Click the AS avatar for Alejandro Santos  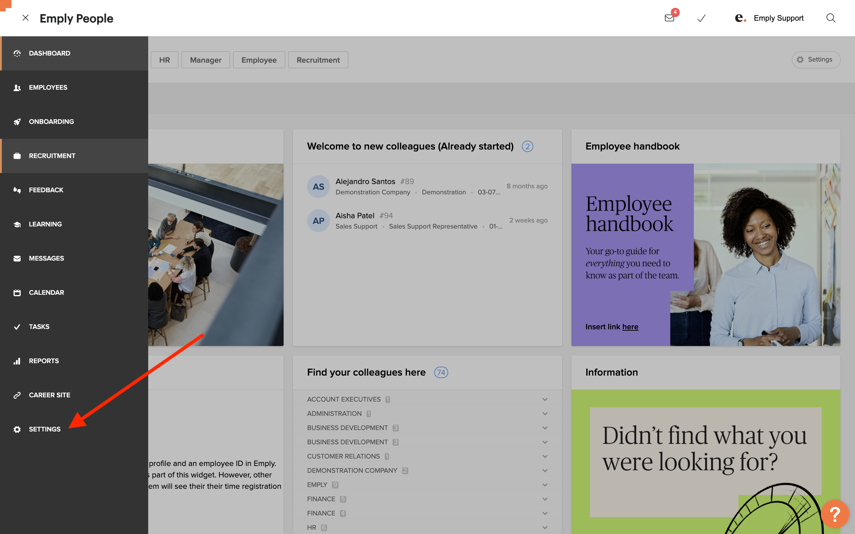(318, 187)
